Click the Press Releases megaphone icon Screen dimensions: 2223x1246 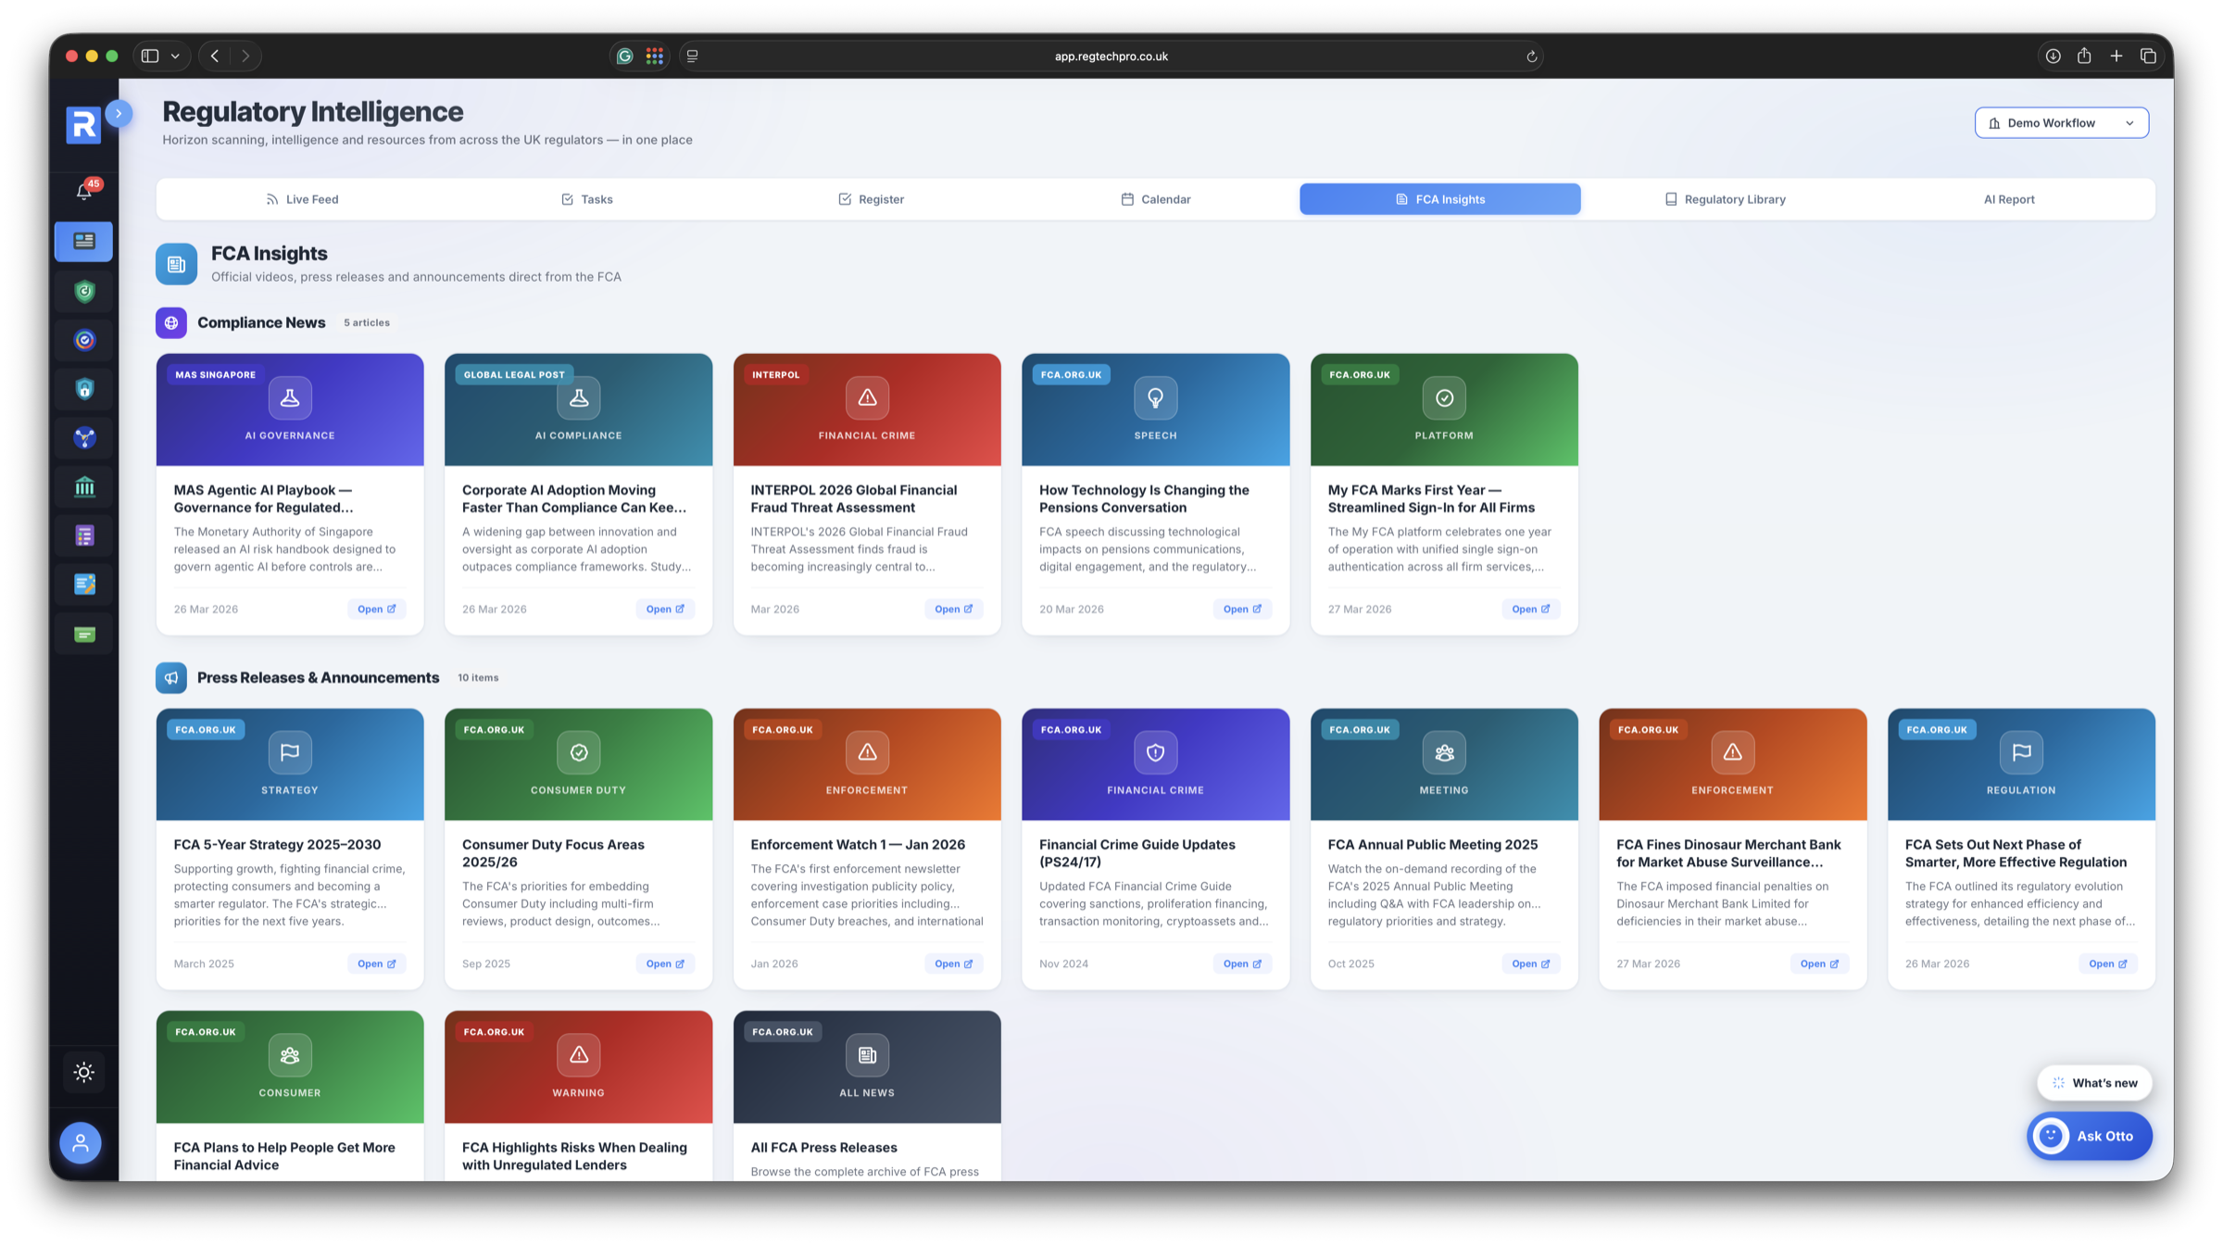(x=171, y=677)
